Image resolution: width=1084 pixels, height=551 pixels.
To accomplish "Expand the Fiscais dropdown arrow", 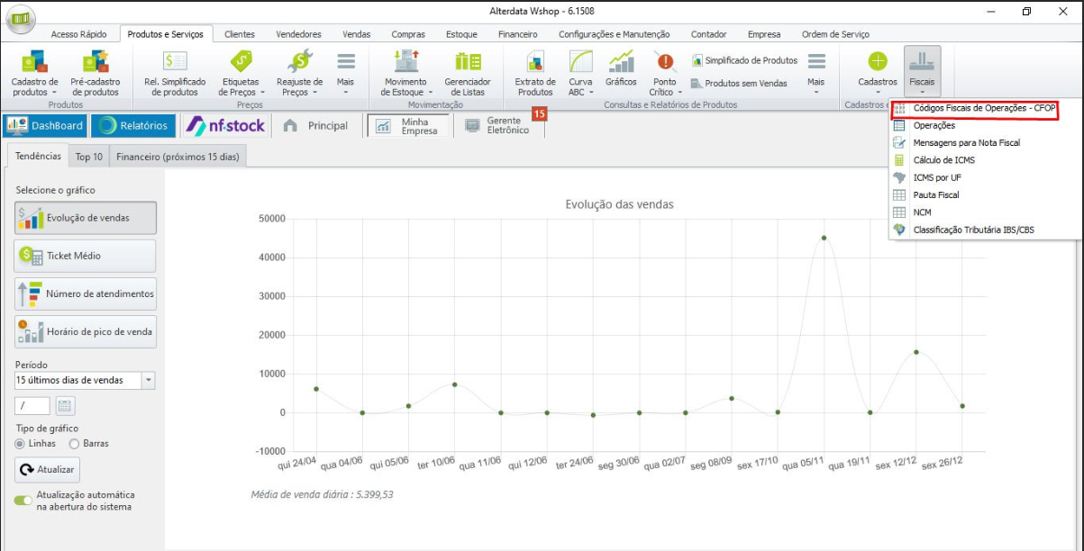I will [x=923, y=92].
